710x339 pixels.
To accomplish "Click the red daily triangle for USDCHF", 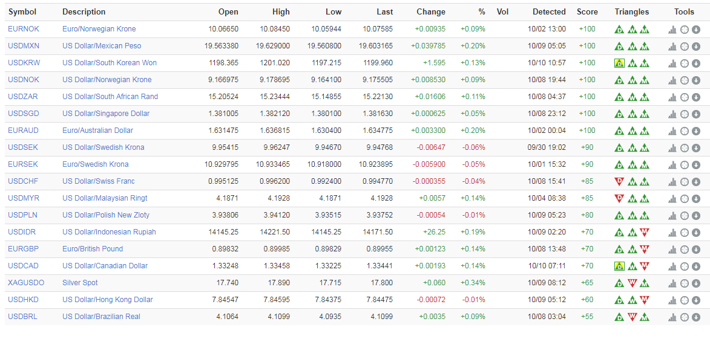I will point(619,181).
